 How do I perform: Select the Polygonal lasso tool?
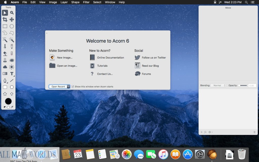coord(12,33)
